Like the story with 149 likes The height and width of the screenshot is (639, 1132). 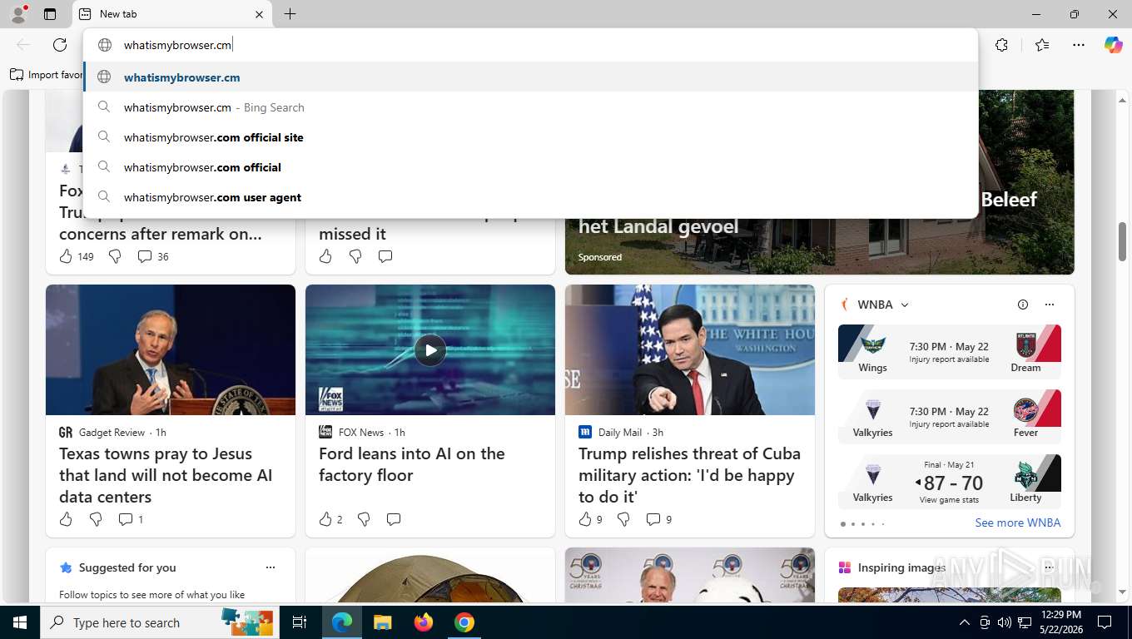coord(66,256)
